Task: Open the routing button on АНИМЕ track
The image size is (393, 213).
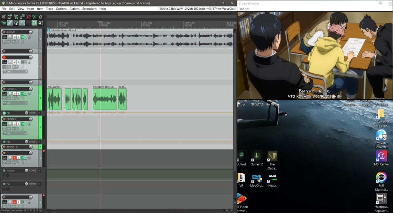Action: pyautogui.click(x=5, y=37)
